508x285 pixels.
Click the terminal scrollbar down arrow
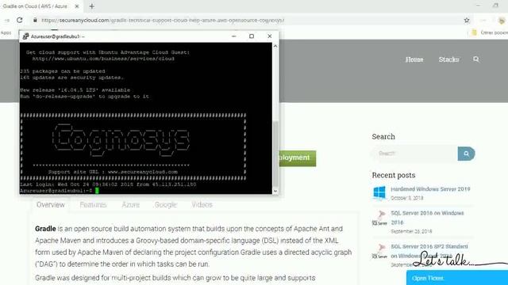[x=275, y=191]
